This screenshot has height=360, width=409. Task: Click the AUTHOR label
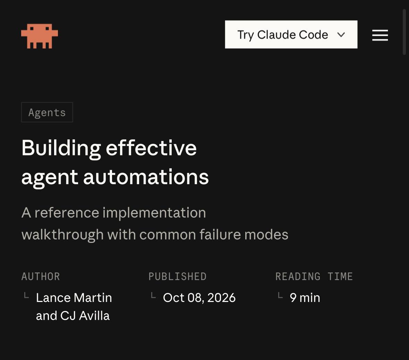coord(41,276)
